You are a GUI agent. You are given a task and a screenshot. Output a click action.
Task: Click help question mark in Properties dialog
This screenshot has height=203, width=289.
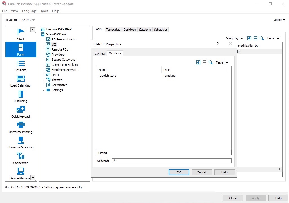coord(218,44)
